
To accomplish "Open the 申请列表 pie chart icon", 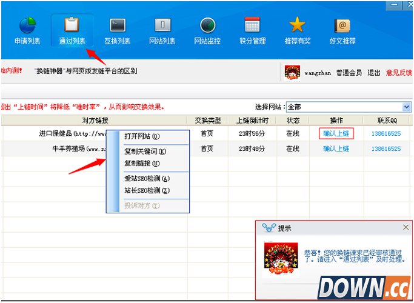I will [x=27, y=25].
